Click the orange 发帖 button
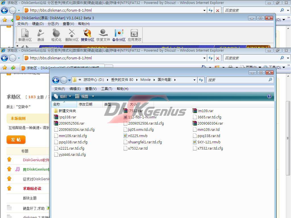The width and height of the screenshot is (291, 218). tap(16, 140)
